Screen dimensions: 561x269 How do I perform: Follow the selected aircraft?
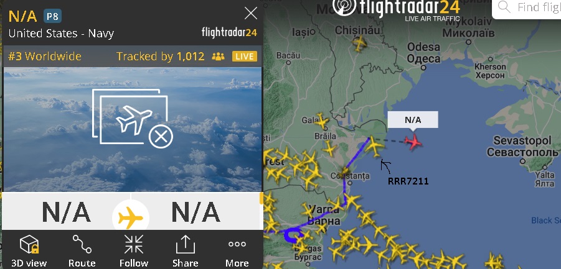(x=134, y=250)
